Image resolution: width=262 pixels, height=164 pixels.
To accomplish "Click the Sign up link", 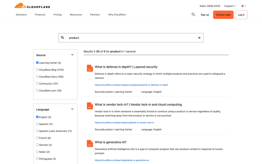I will pyautogui.click(x=205, y=15).
